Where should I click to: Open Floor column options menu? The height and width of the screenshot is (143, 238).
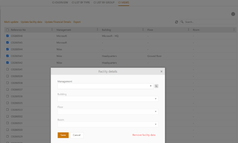point(188,29)
